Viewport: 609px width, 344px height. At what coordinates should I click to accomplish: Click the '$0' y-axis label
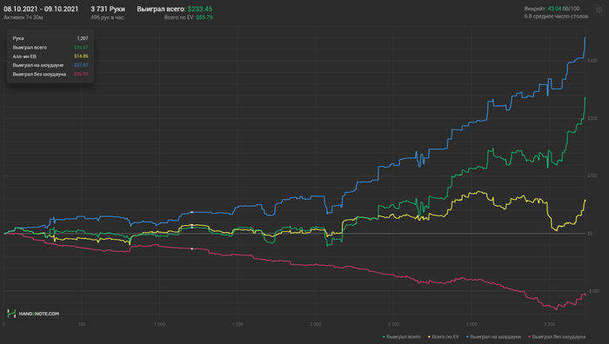590,234
